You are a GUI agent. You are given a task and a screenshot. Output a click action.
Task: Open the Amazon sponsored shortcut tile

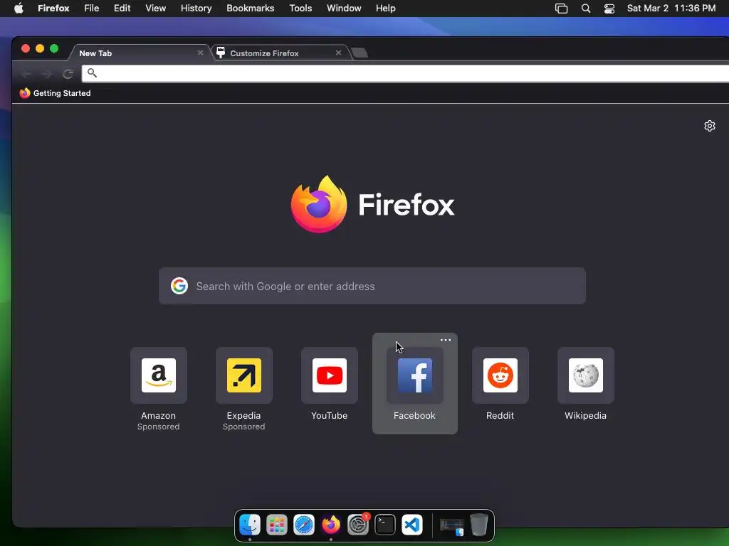click(x=159, y=375)
